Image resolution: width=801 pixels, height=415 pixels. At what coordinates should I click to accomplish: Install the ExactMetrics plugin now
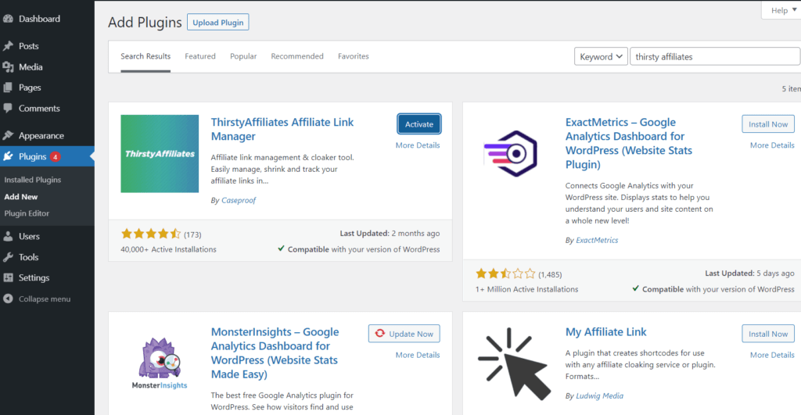coord(767,124)
